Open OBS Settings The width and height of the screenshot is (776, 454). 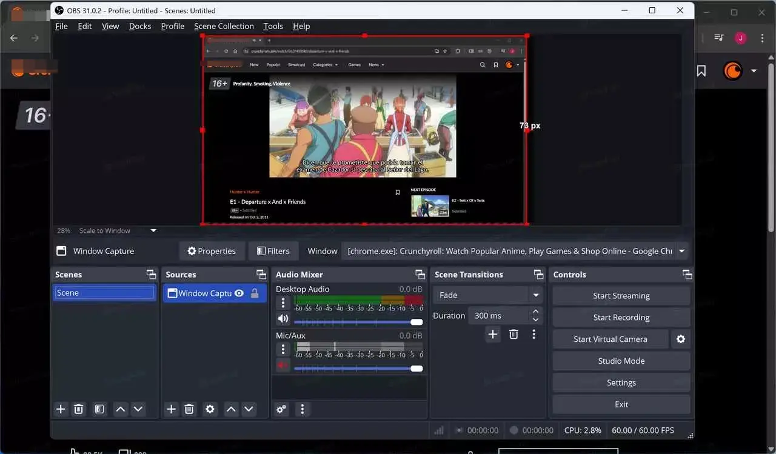pyautogui.click(x=621, y=382)
